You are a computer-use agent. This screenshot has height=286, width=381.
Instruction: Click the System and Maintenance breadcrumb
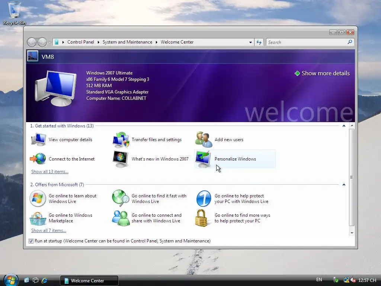click(x=127, y=42)
